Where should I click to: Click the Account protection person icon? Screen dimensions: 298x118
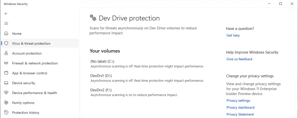coord(6,53)
